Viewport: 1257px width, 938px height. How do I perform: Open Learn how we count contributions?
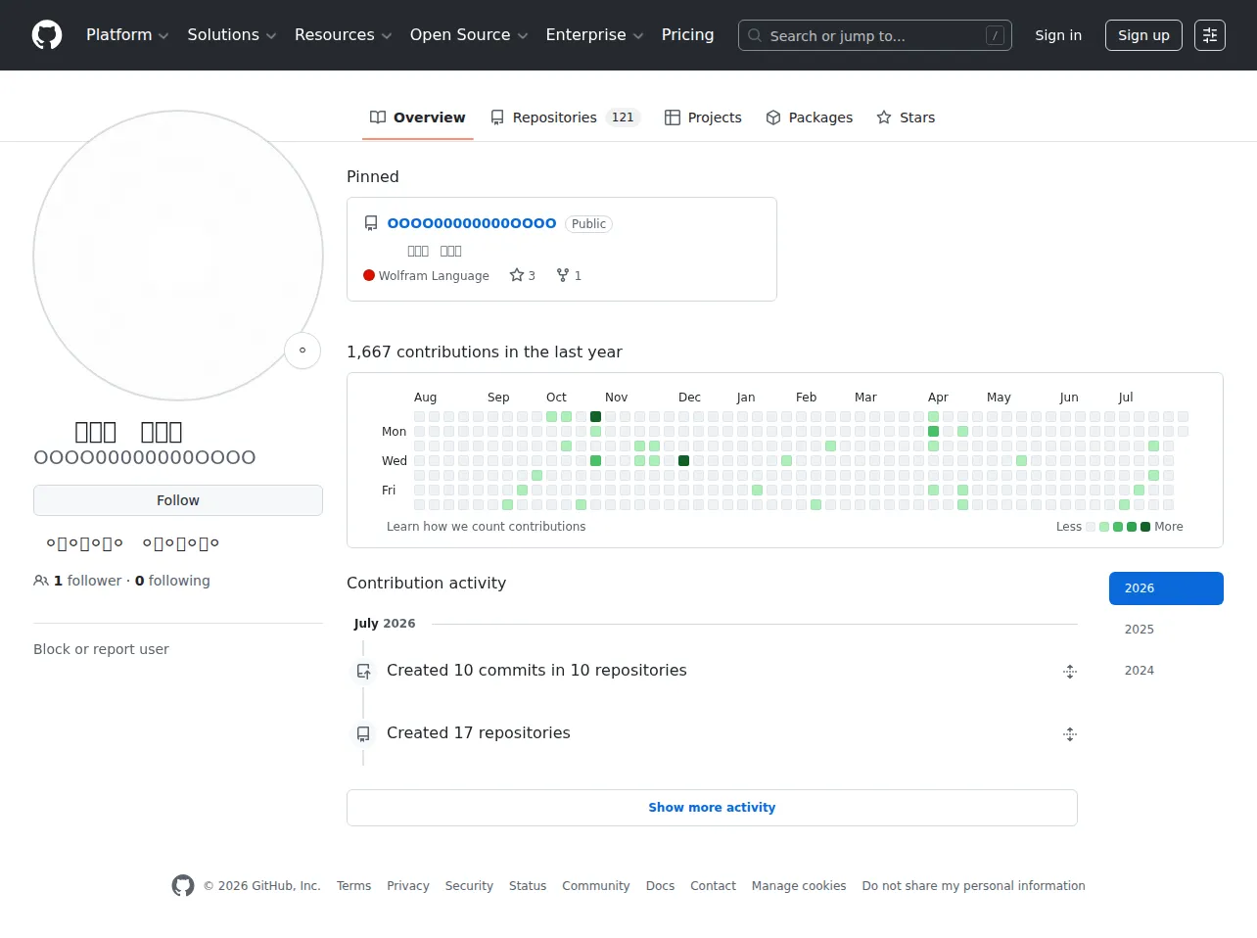point(487,527)
